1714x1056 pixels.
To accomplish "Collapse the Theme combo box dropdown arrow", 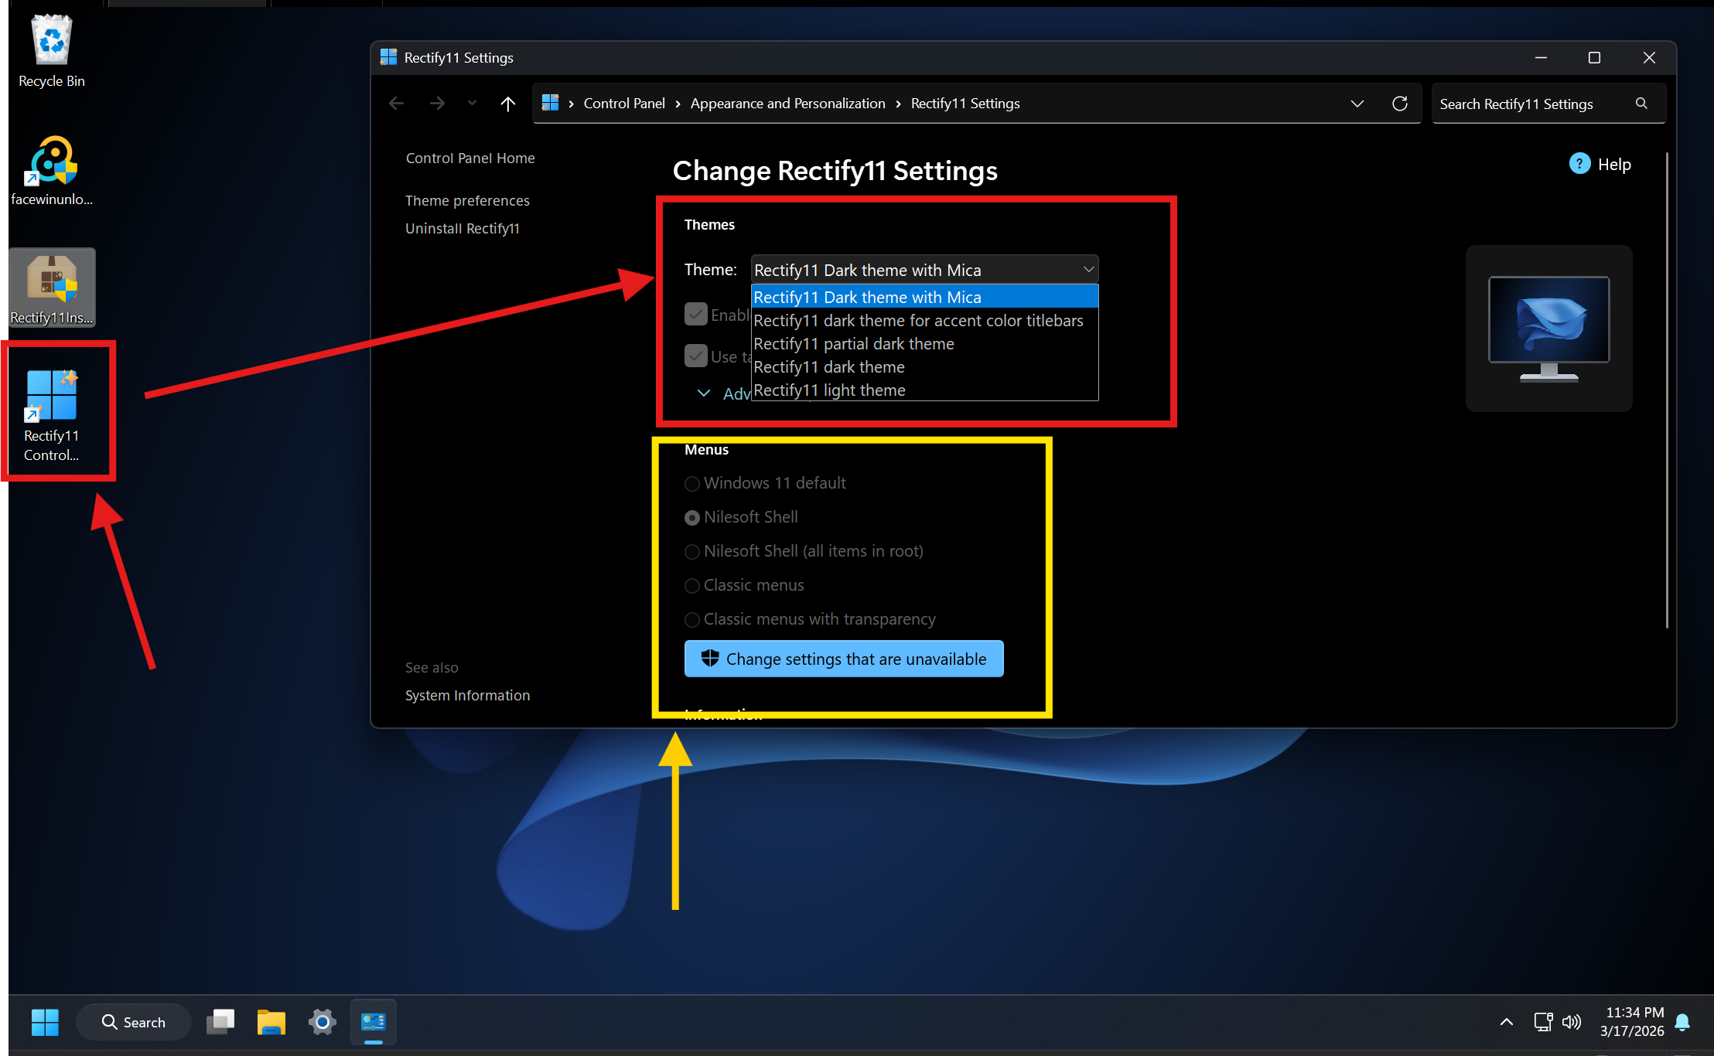I will (x=1087, y=269).
